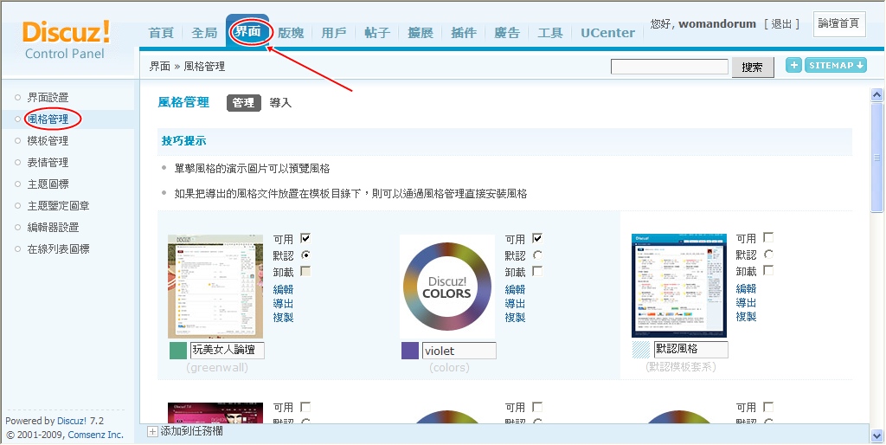Open the 工具 top menu

pyautogui.click(x=549, y=33)
